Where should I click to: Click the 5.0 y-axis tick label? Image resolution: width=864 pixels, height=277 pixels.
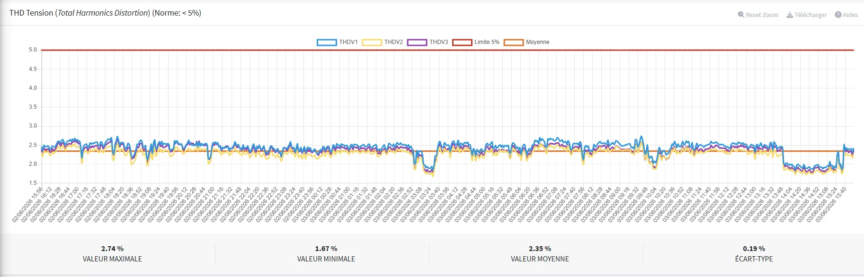point(33,50)
